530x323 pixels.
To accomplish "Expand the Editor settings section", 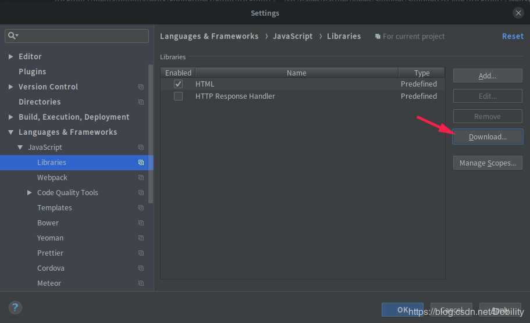I will coord(10,56).
